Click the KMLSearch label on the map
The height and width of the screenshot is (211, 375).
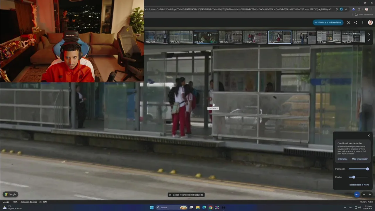pos(213,108)
